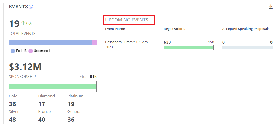Click the green 6% increase arrow
280x124 pixels.
point(23,23)
